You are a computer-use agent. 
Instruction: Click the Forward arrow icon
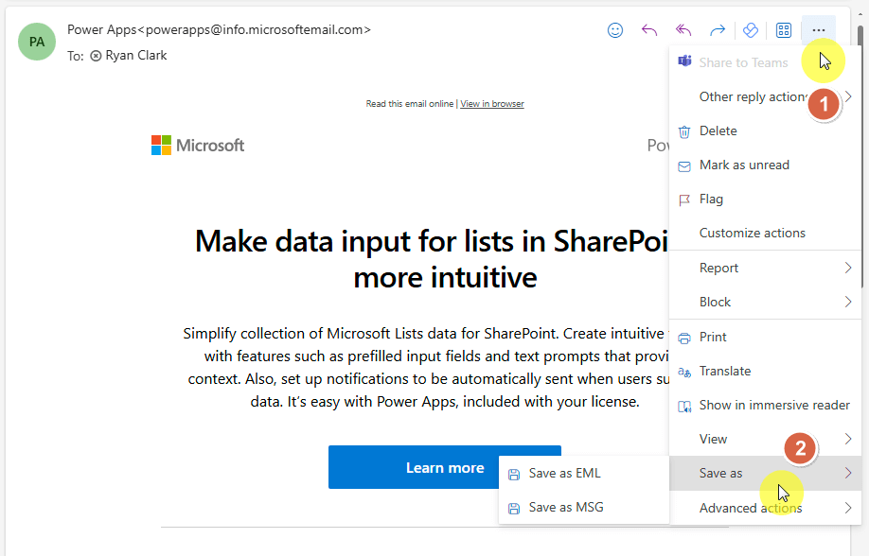pyautogui.click(x=718, y=30)
